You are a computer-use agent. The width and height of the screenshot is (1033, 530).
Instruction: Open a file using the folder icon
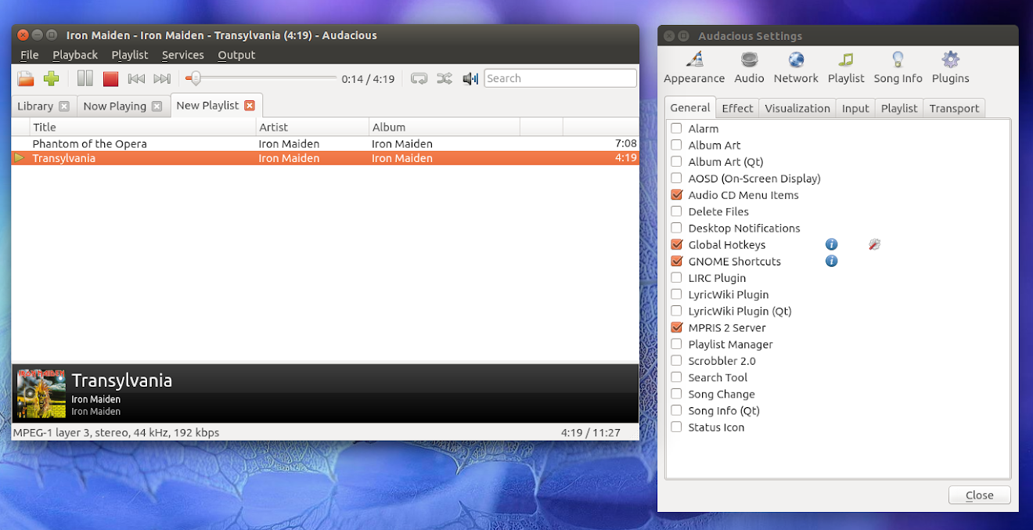click(x=24, y=78)
